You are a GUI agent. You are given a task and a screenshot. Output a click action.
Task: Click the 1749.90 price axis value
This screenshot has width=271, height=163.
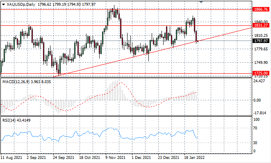[x=261, y=63]
